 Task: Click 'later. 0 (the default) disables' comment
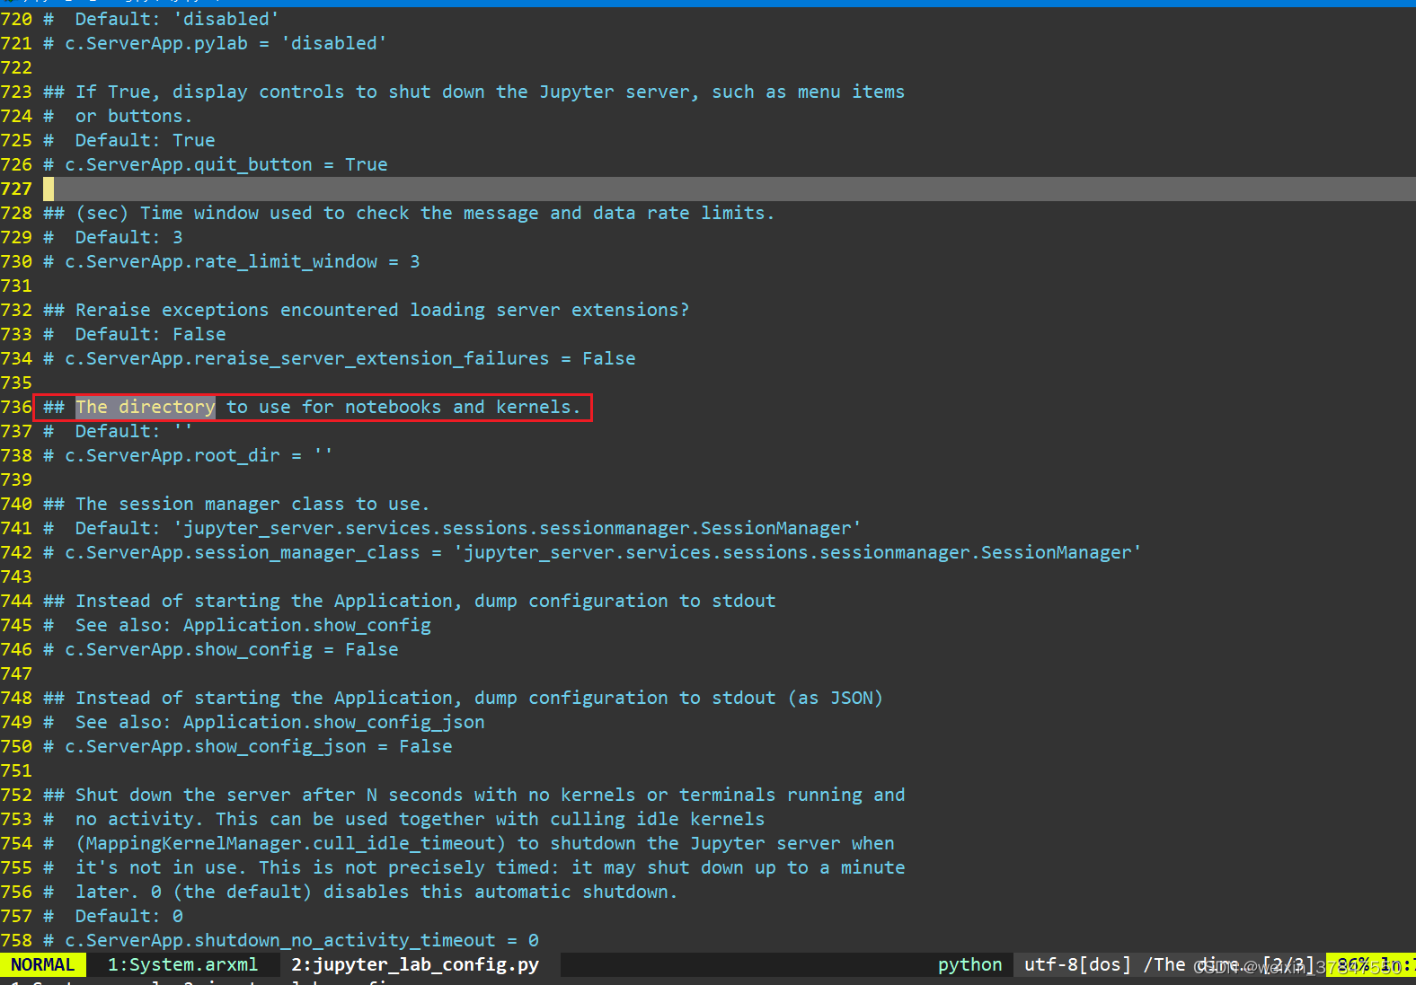(360, 892)
